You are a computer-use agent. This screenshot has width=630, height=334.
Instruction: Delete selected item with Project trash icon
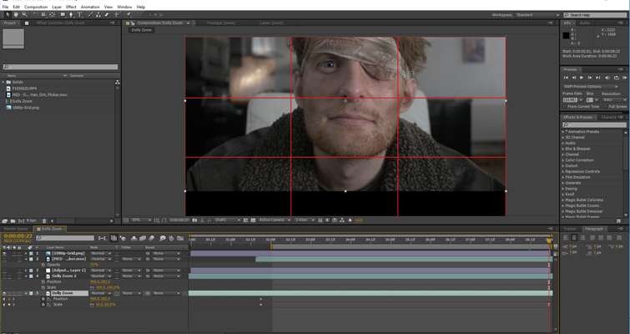coord(44,220)
